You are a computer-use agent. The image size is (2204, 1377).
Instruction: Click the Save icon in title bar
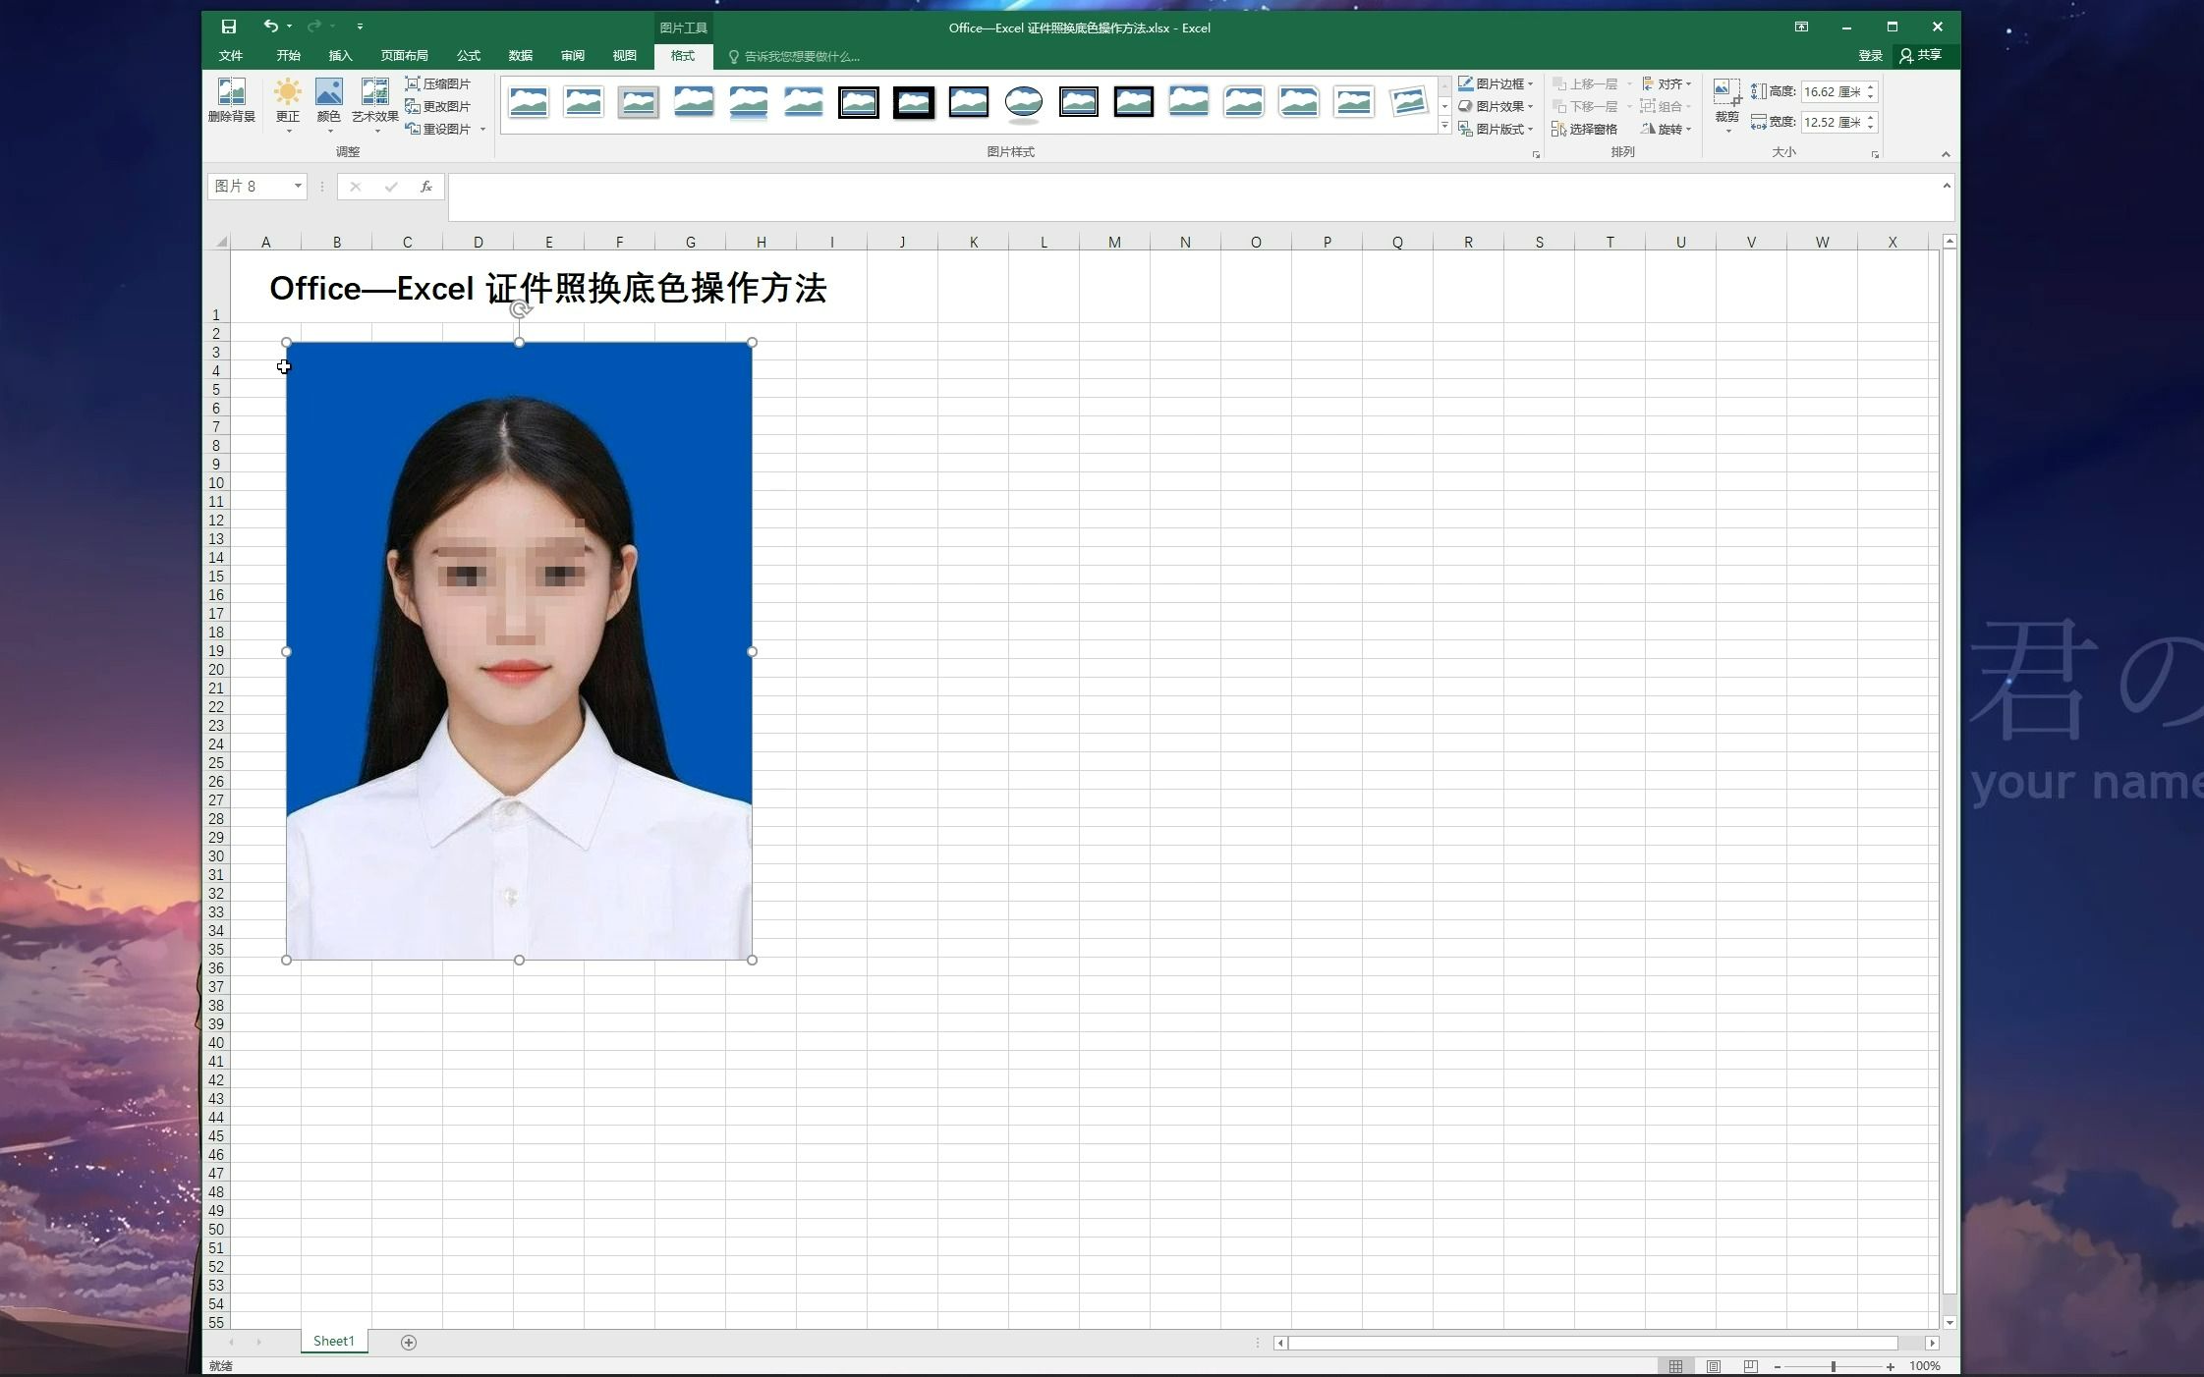click(x=229, y=27)
